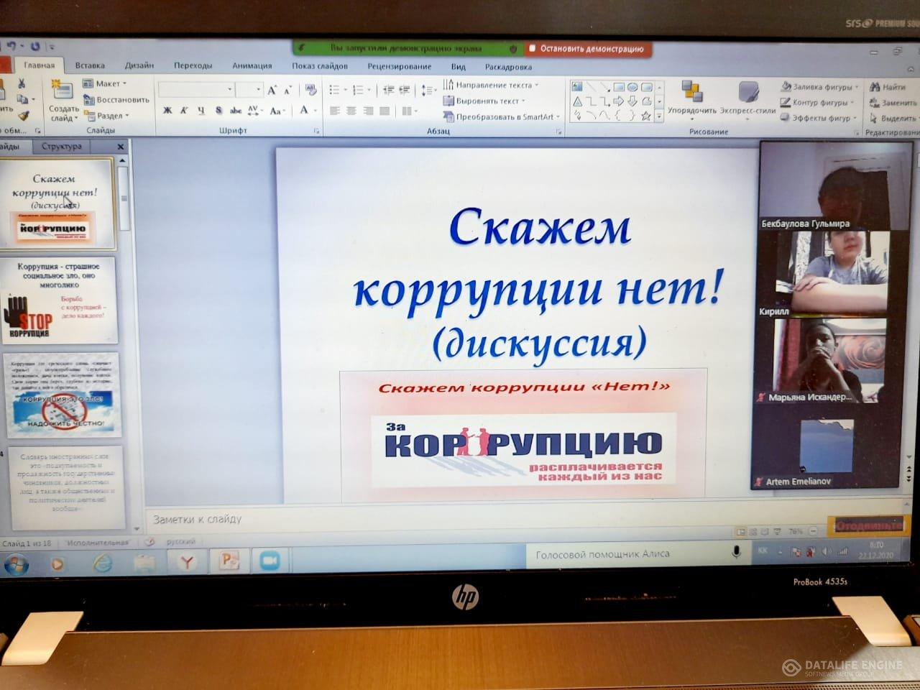Image resolution: width=920 pixels, height=690 pixels.
Task: Click the Bold (Ж) formatting icon
Action: [167, 111]
